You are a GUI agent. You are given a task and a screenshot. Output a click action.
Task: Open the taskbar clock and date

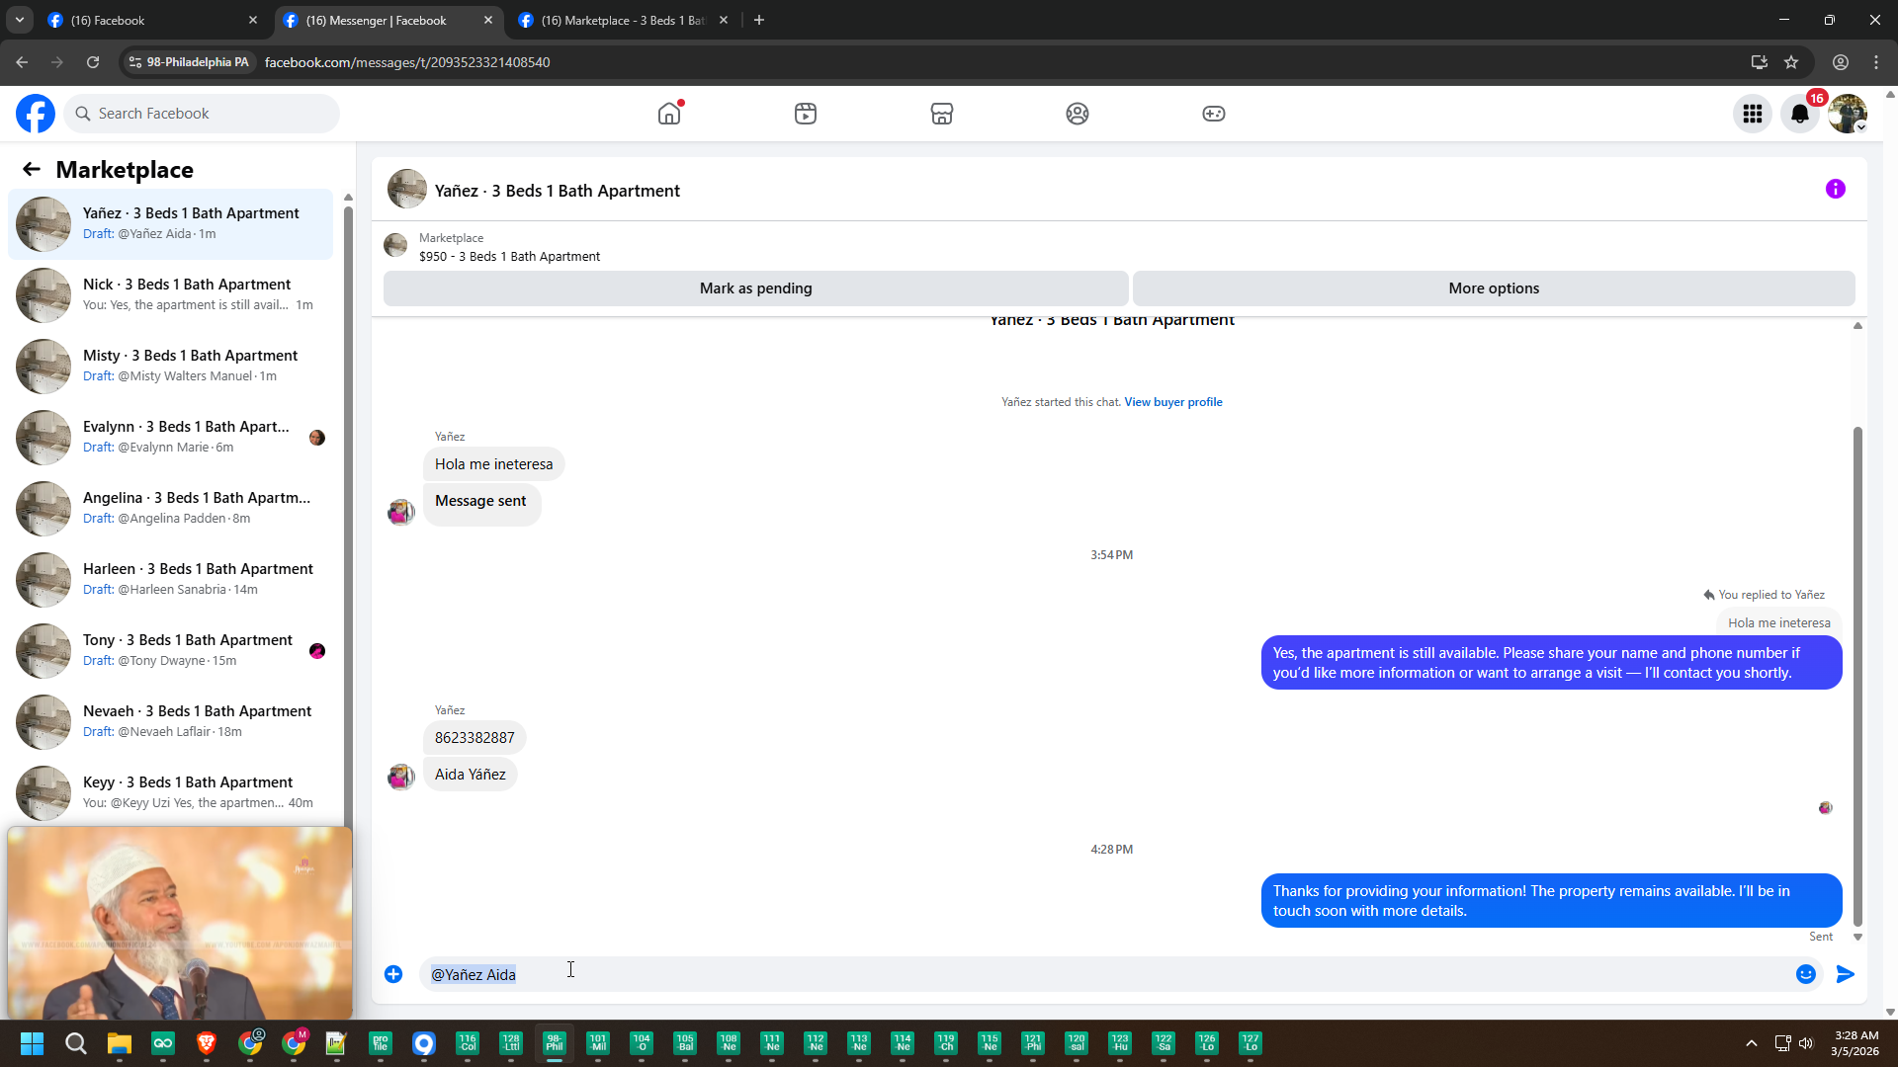(1855, 1043)
